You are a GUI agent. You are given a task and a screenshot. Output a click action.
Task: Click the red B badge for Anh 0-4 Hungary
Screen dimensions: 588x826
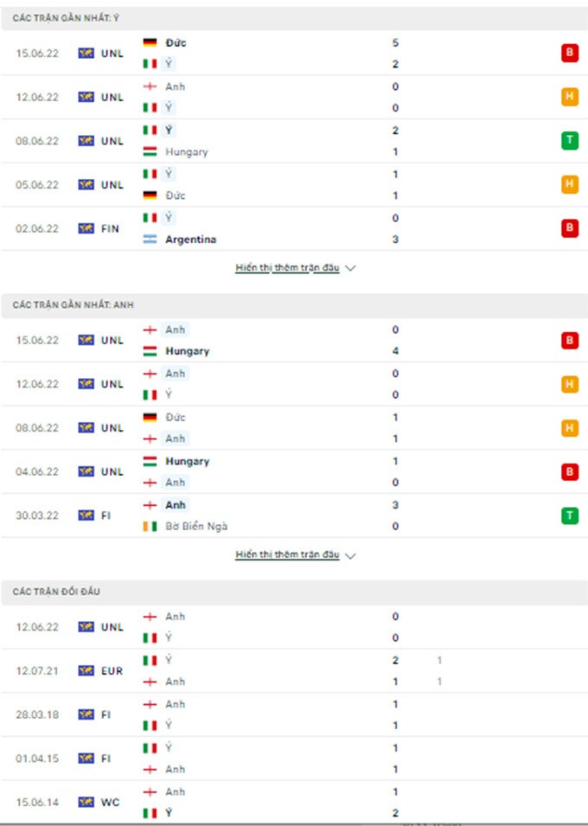tap(569, 341)
